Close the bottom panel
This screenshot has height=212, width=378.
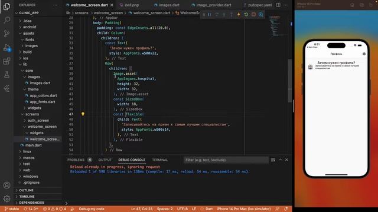[x=286, y=160]
